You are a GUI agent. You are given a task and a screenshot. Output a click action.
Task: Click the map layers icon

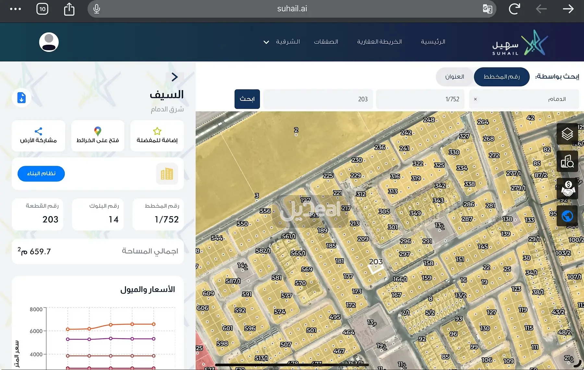(567, 134)
